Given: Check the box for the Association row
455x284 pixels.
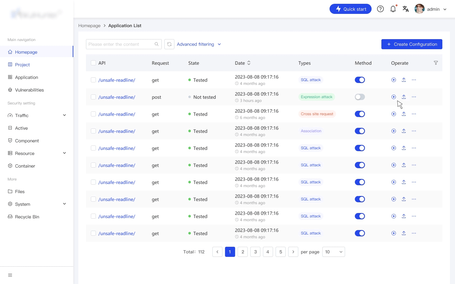Looking at the screenshot, I should click(93, 131).
